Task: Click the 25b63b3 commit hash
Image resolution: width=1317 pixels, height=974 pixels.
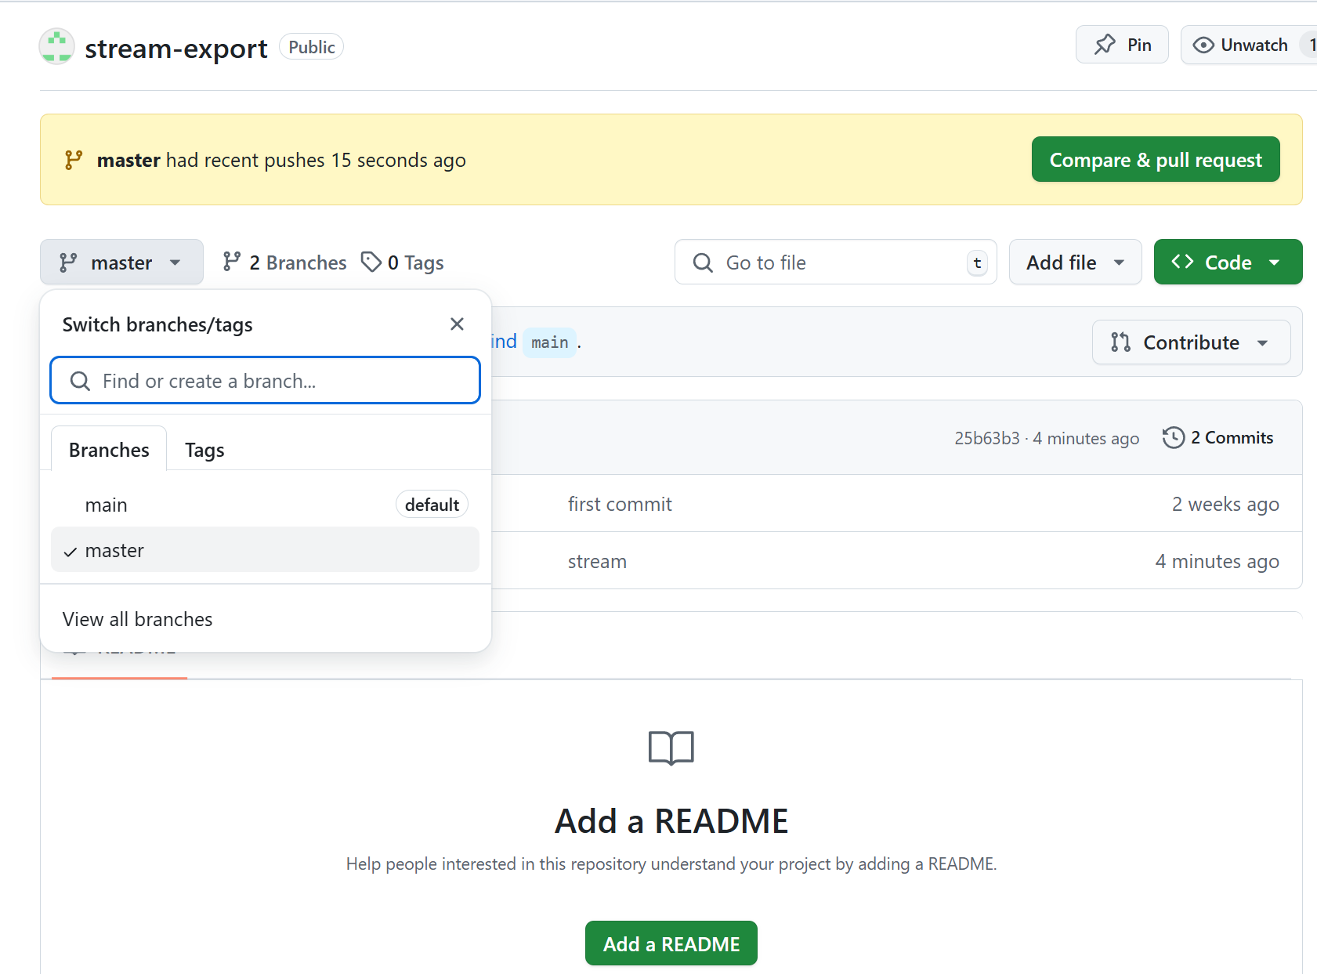Action: [987, 438]
